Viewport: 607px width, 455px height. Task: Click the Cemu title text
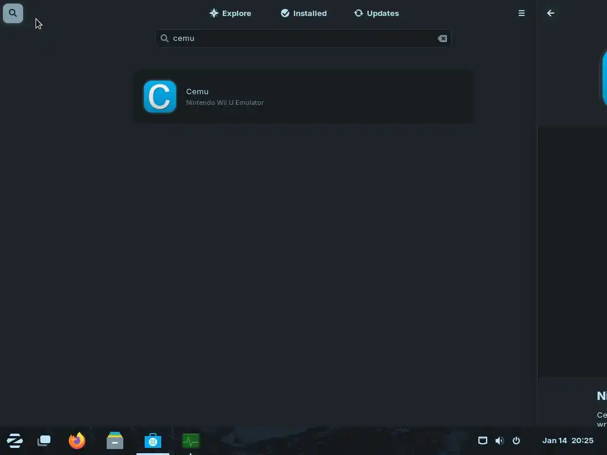(197, 92)
